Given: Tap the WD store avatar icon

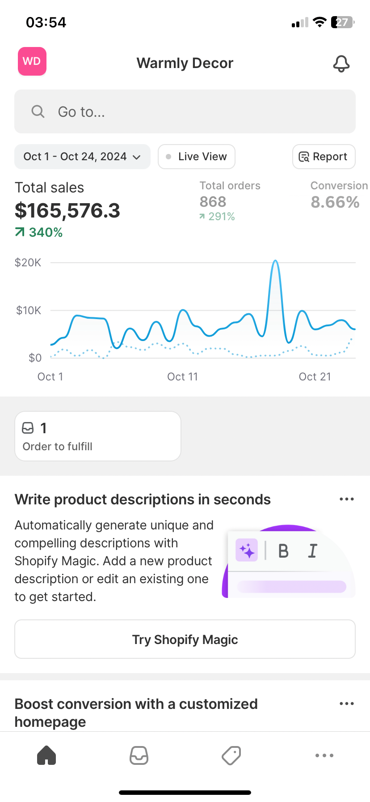Looking at the screenshot, I should pyautogui.click(x=32, y=61).
